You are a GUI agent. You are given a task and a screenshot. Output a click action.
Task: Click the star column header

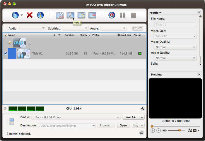[x=59, y=35]
